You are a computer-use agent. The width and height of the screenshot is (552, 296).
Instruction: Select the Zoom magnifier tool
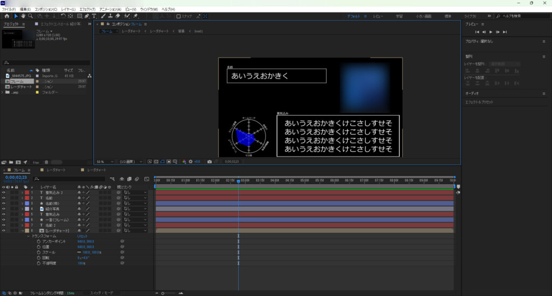pyautogui.click(x=30, y=16)
